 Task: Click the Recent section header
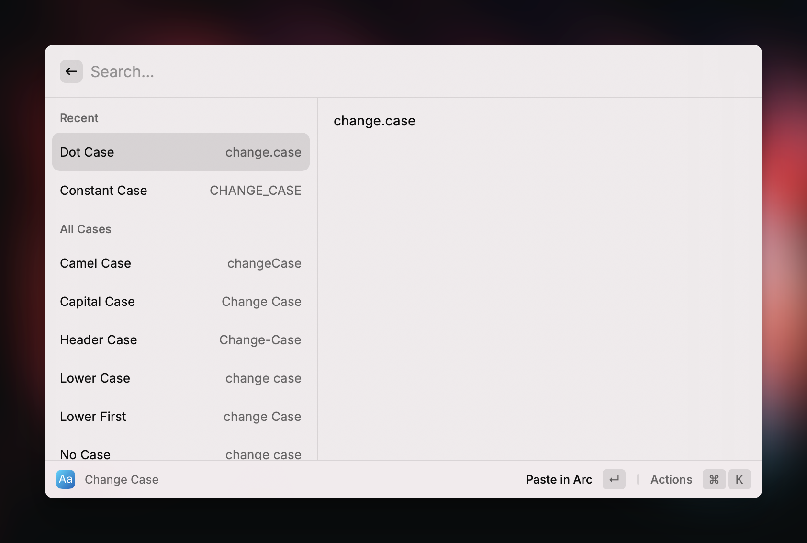point(79,118)
